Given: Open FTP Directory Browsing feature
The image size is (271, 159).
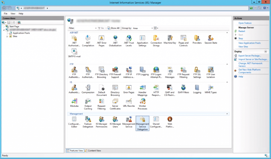Looking at the screenshot, I should (x=101, y=72).
